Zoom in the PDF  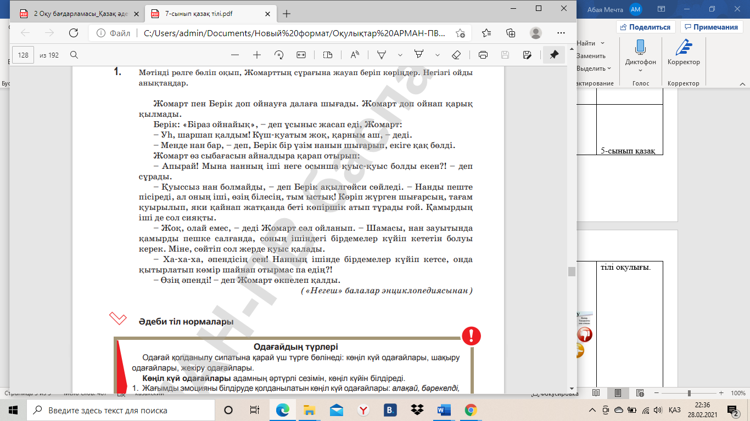tap(256, 55)
